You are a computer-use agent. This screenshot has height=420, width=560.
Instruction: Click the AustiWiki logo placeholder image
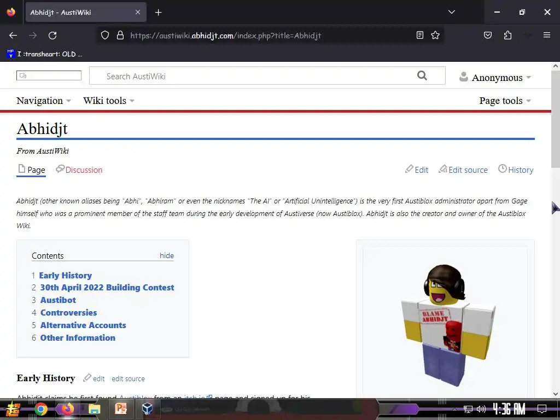[x=49, y=75]
